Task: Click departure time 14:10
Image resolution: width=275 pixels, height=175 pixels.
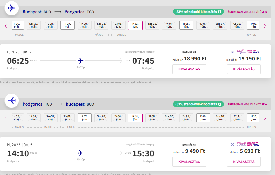Action: [18, 153]
